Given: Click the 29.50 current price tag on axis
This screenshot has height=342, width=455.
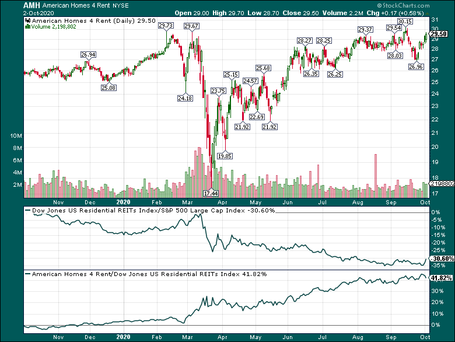Looking at the screenshot, I should click(x=439, y=34).
